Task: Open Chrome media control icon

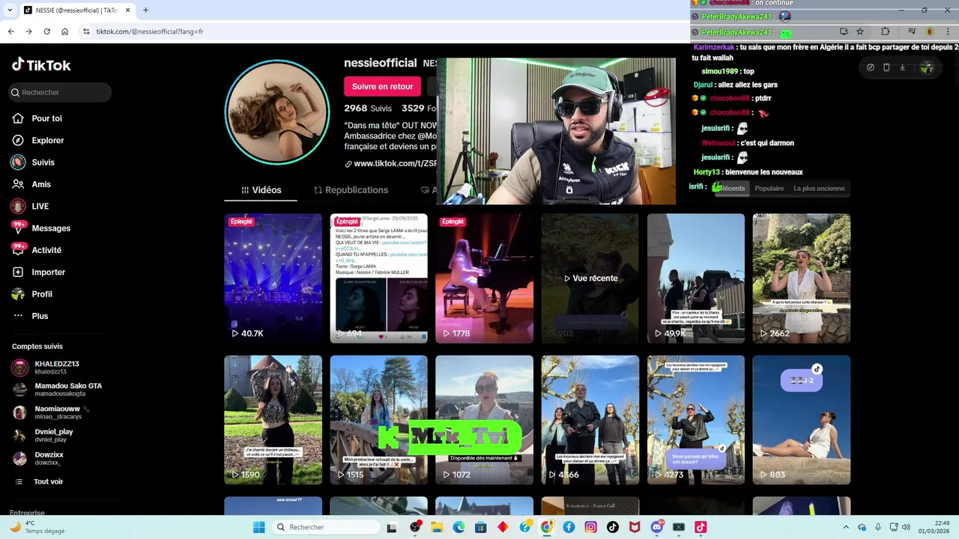Action: tap(912, 31)
